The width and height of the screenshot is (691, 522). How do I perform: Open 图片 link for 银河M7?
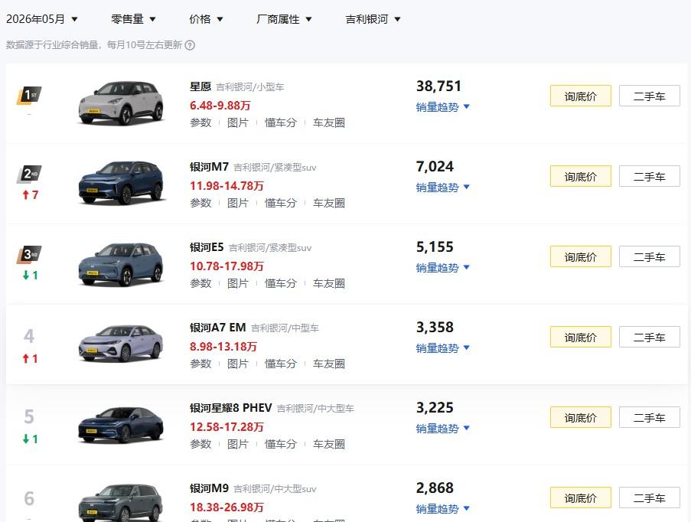pyautogui.click(x=237, y=203)
